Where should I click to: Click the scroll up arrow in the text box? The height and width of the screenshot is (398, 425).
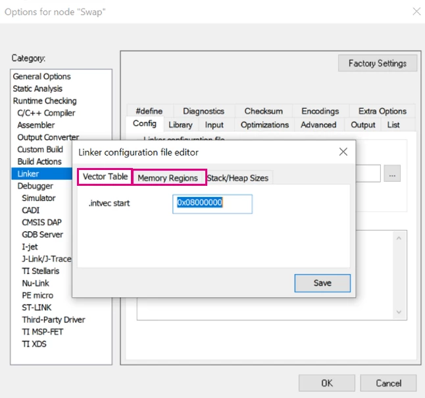[x=399, y=239]
